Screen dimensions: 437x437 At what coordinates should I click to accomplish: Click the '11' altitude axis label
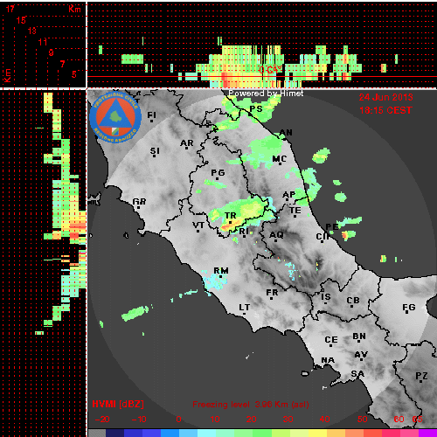coord(43,42)
